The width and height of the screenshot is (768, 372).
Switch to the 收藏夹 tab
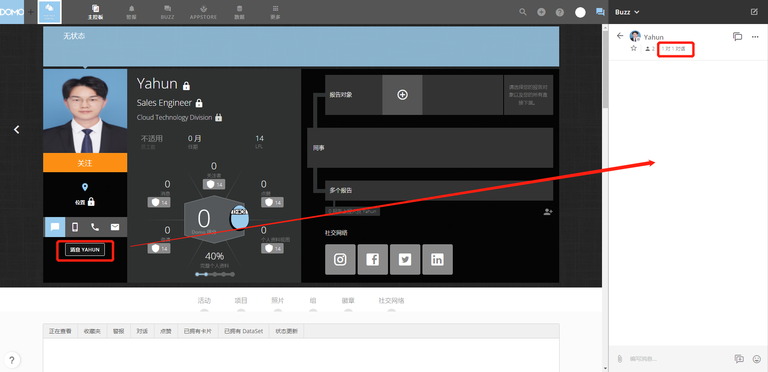pyautogui.click(x=92, y=331)
